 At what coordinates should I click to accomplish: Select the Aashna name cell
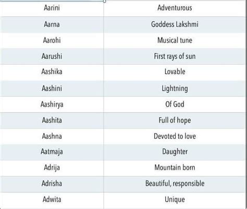pyautogui.click(x=52, y=136)
